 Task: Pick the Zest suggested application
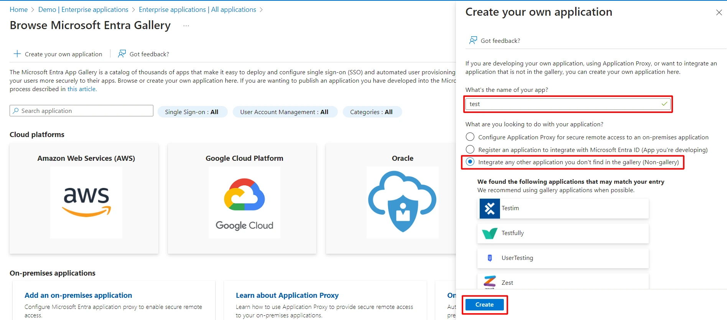coord(563,282)
